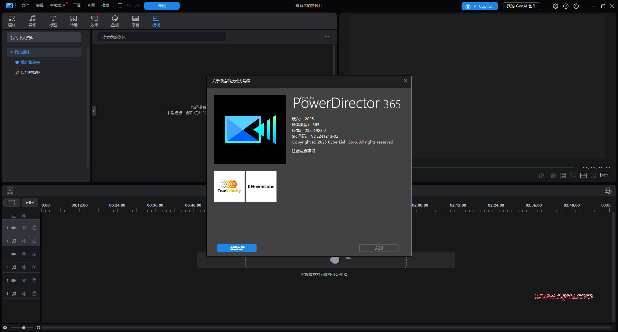Open the 媒体 media room
Viewport: 618px width, 332px height.
click(12, 21)
